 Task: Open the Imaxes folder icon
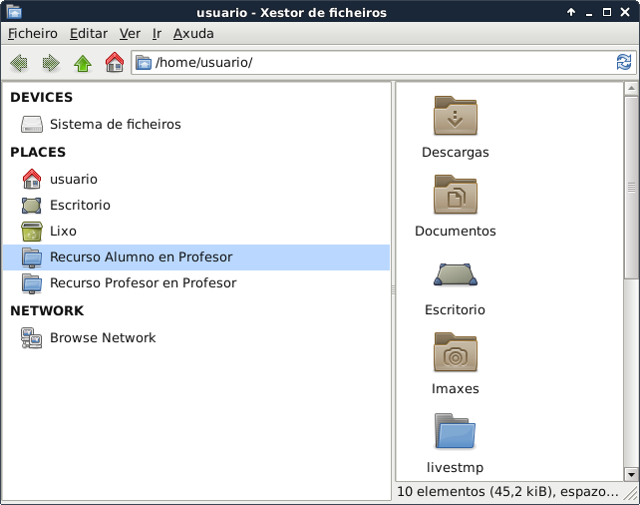tap(456, 352)
